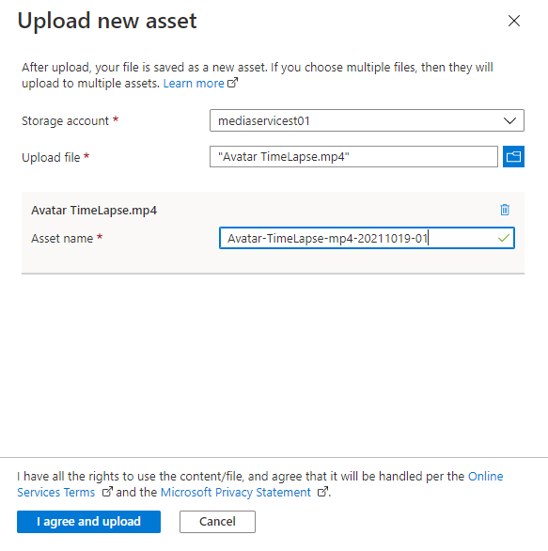The width and height of the screenshot is (548, 551).
Task: Click the I agree and upload button
Action: (88, 522)
